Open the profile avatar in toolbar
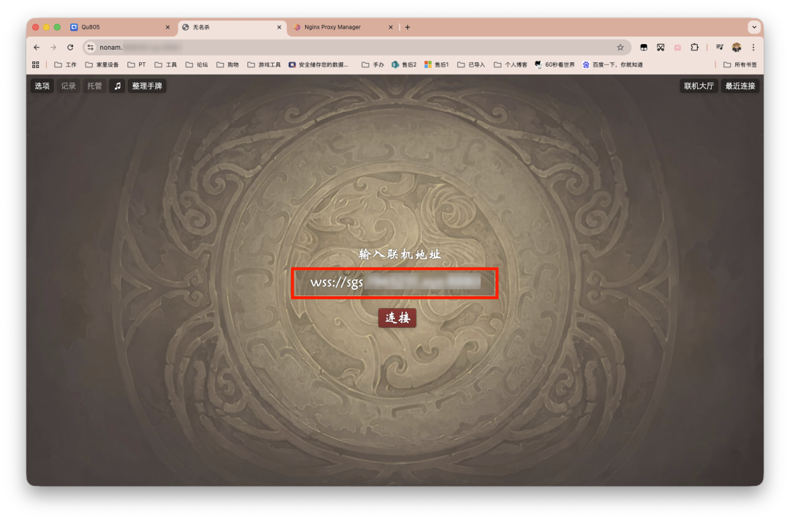 737,48
